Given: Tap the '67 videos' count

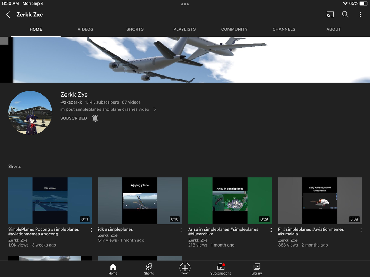Looking at the screenshot, I should pos(131,102).
